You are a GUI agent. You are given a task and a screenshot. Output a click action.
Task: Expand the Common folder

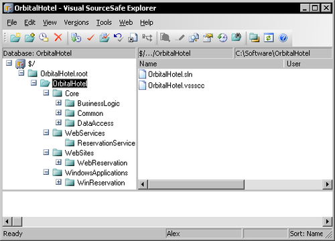tap(58, 112)
